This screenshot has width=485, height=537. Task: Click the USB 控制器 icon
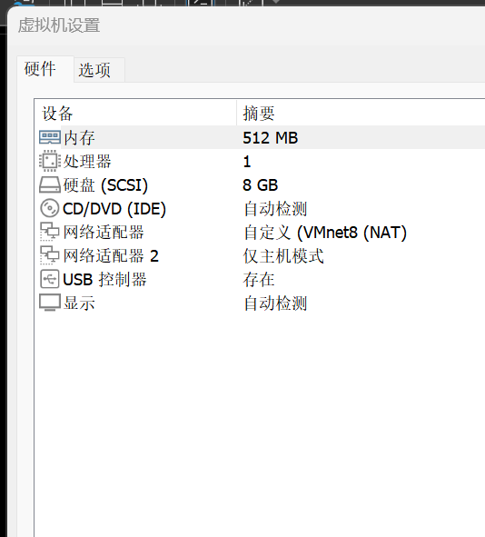click(50, 279)
